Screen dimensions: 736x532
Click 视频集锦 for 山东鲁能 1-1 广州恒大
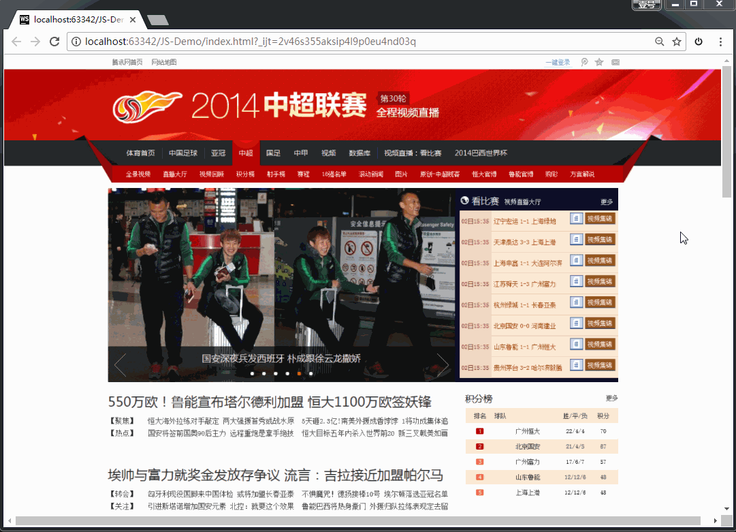pos(600,344)
